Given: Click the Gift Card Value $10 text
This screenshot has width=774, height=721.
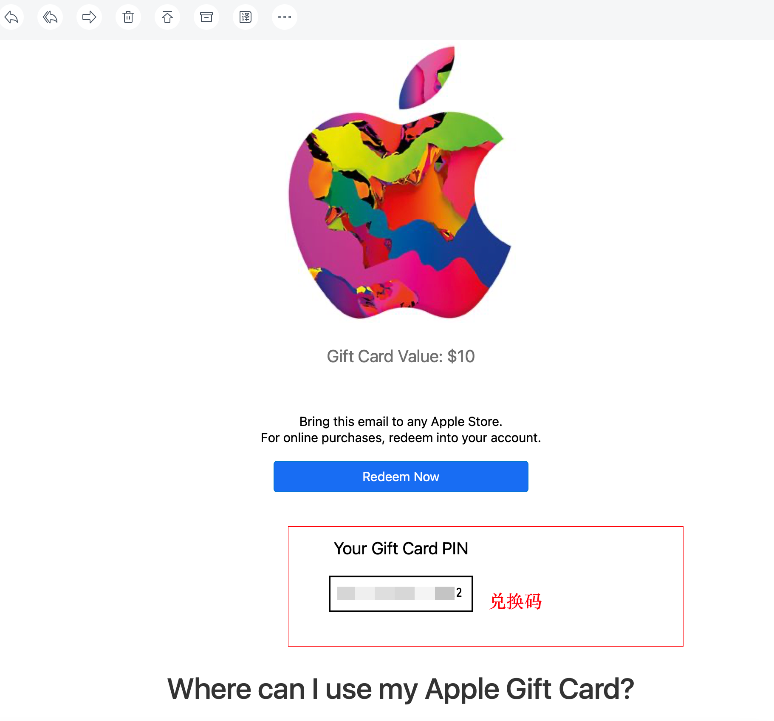Looking at the screenshot, I should pyautogui.click(x=401, y=356).
